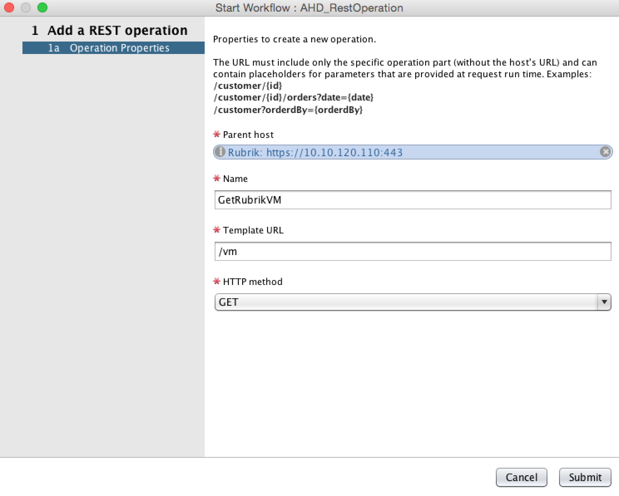Click the /customer/{id} example text
Image resolution: width=619 pixels, height=496 pixels.
tap(248, 86)
